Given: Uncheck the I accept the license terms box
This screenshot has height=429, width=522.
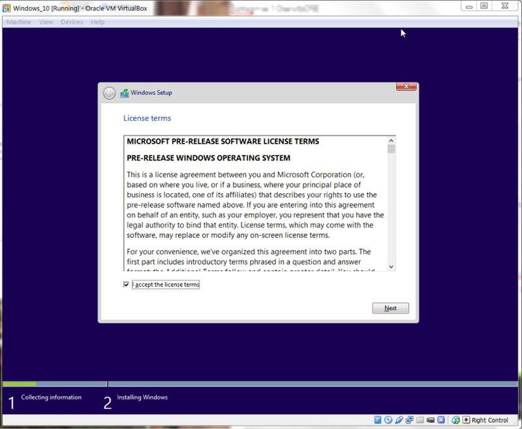Looking at the screenshot, I should [x=126, y=285].
